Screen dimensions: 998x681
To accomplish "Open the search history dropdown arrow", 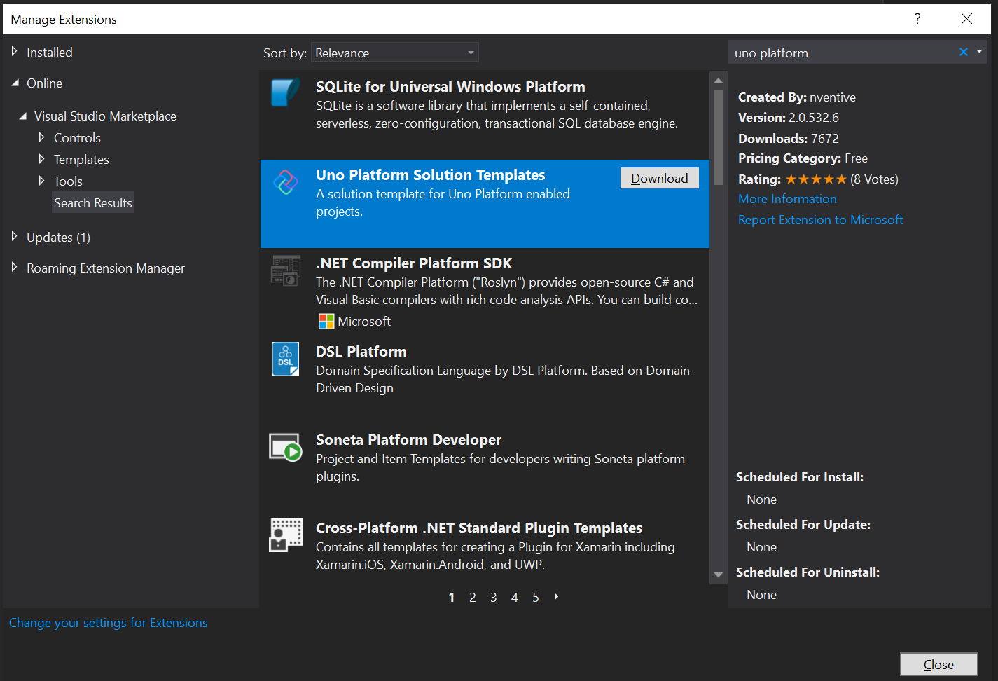I will (x=979, y=51).
